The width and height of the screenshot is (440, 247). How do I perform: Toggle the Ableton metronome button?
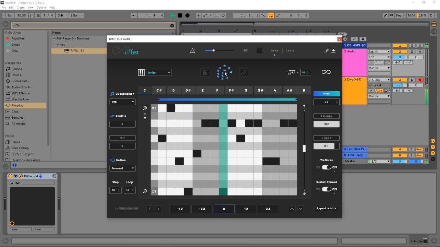(61, 15)
